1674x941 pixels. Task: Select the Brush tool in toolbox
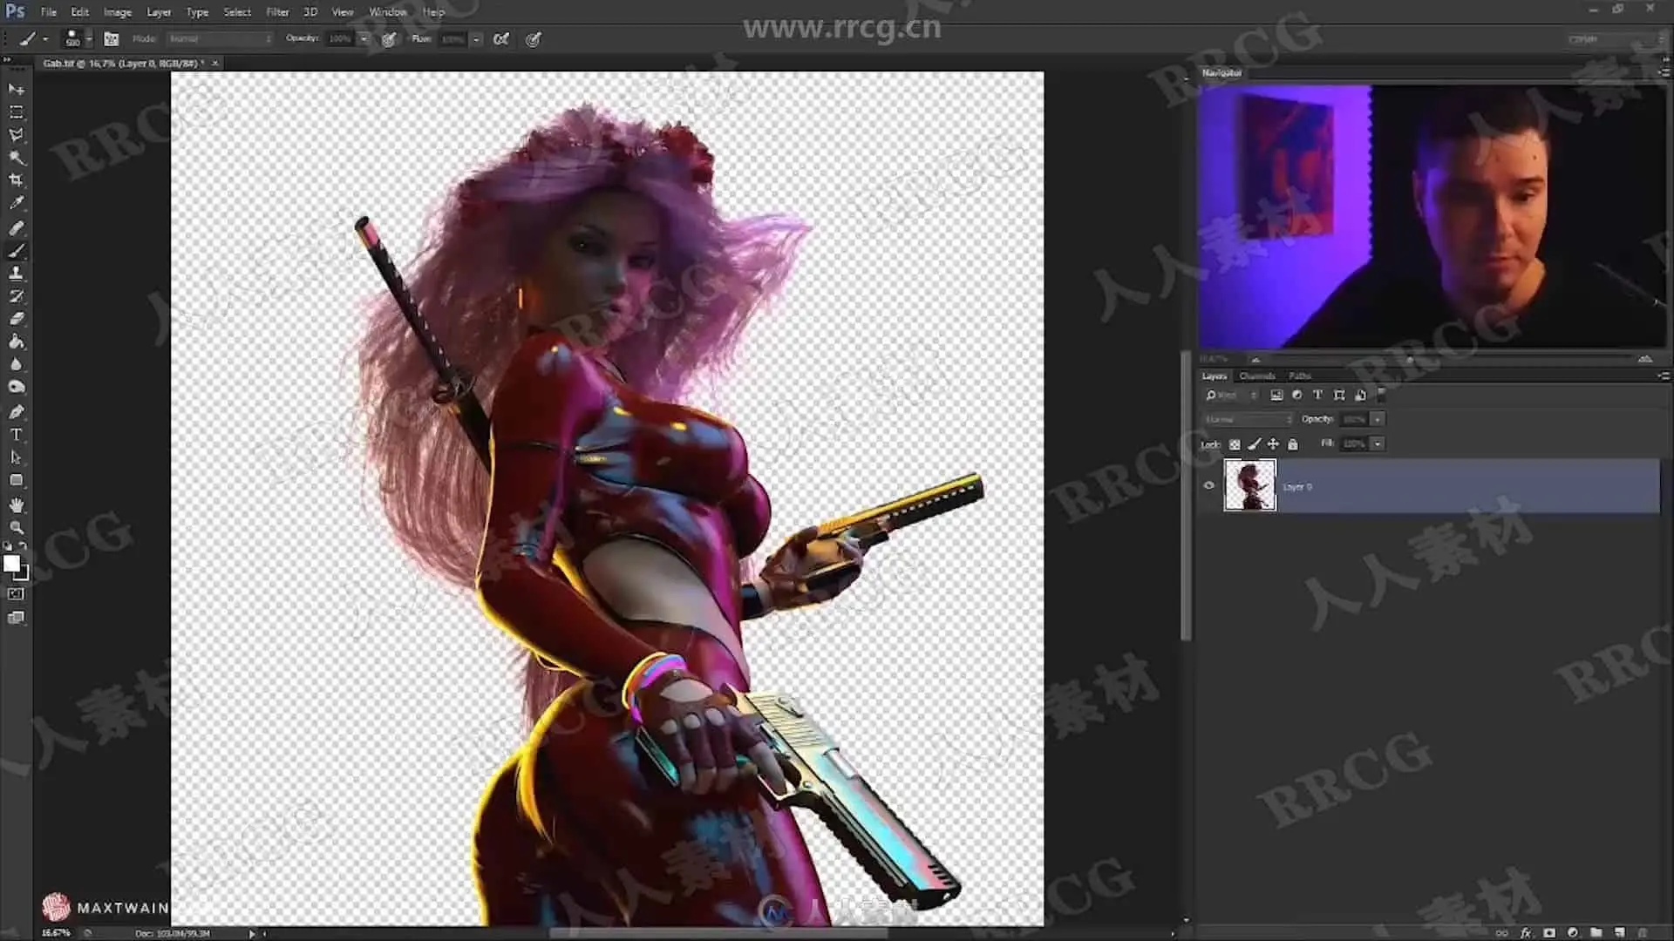click(x=16, y=251)
